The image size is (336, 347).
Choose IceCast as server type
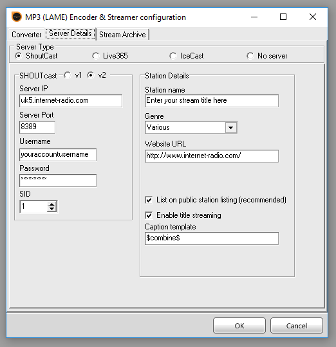click(173, 56)
